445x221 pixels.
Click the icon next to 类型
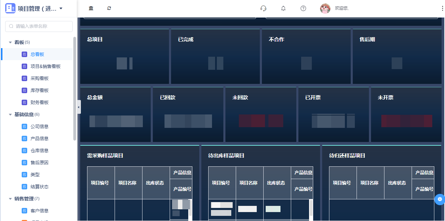pos(24,175)
